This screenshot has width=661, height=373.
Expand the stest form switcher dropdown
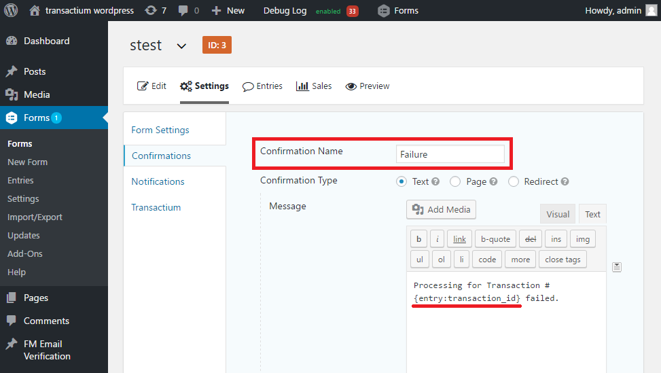coord(181,46)
